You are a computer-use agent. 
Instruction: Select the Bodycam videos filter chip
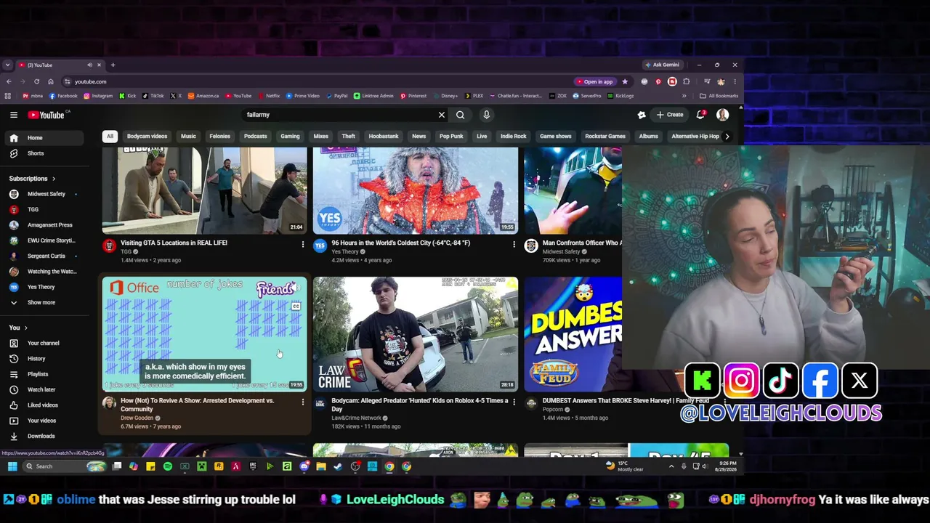point(147,136)
